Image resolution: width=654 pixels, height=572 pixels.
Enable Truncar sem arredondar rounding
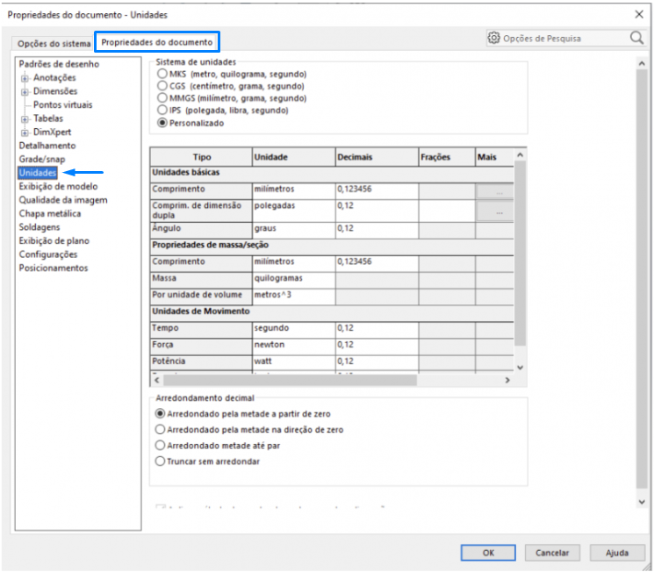tap(160, 461)
